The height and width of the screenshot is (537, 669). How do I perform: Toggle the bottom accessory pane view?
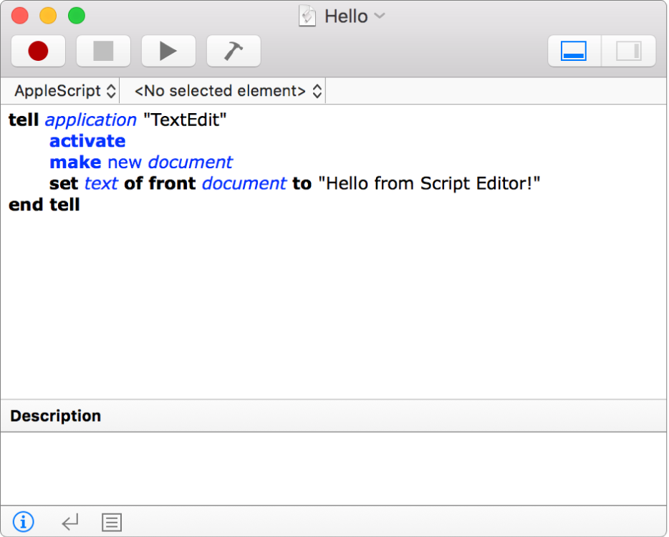pyautogui.click(x=574, y=51)
